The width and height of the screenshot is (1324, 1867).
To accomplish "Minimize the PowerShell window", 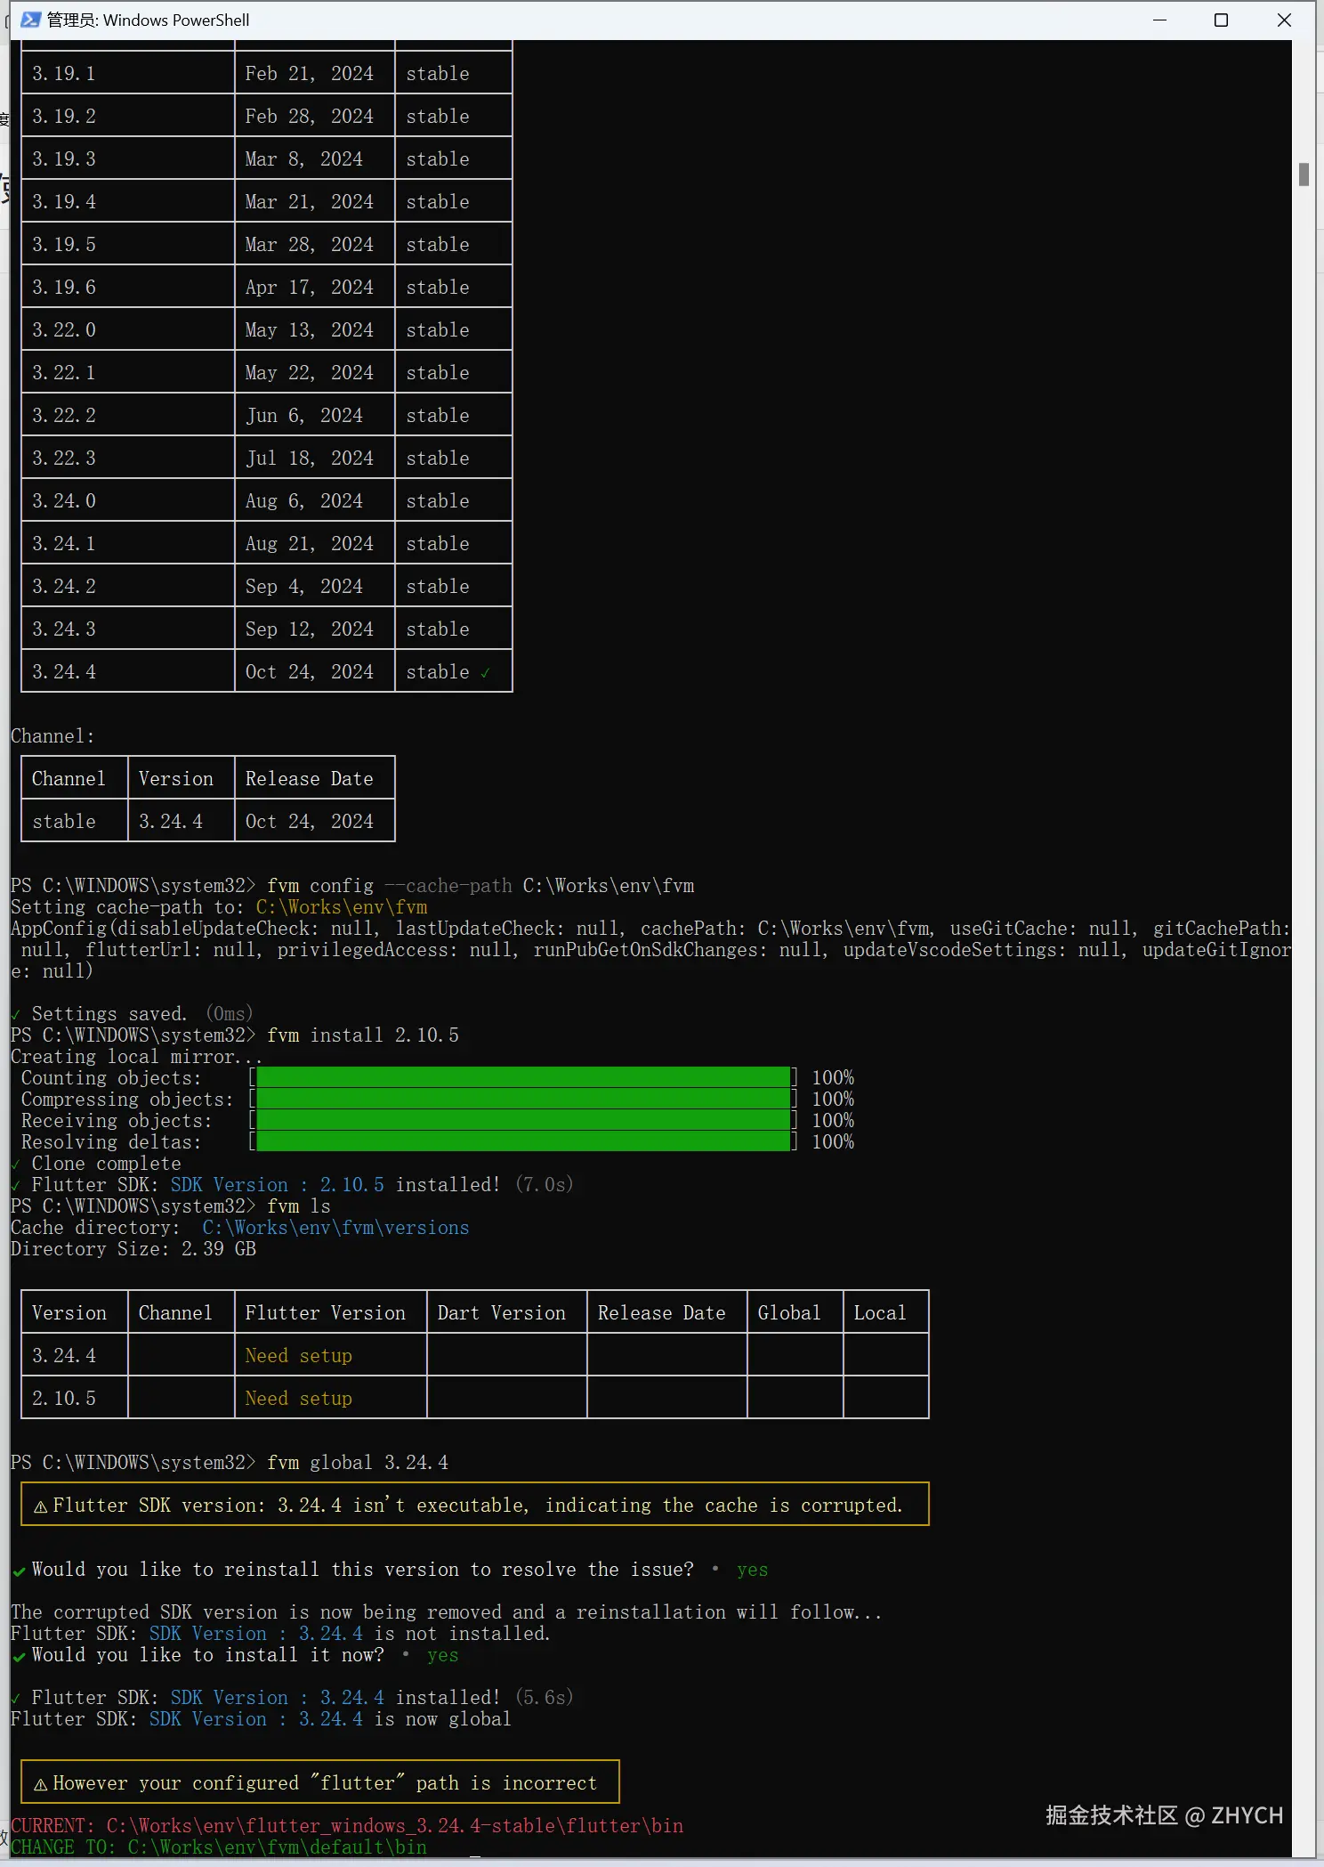I will (1159, 20).
